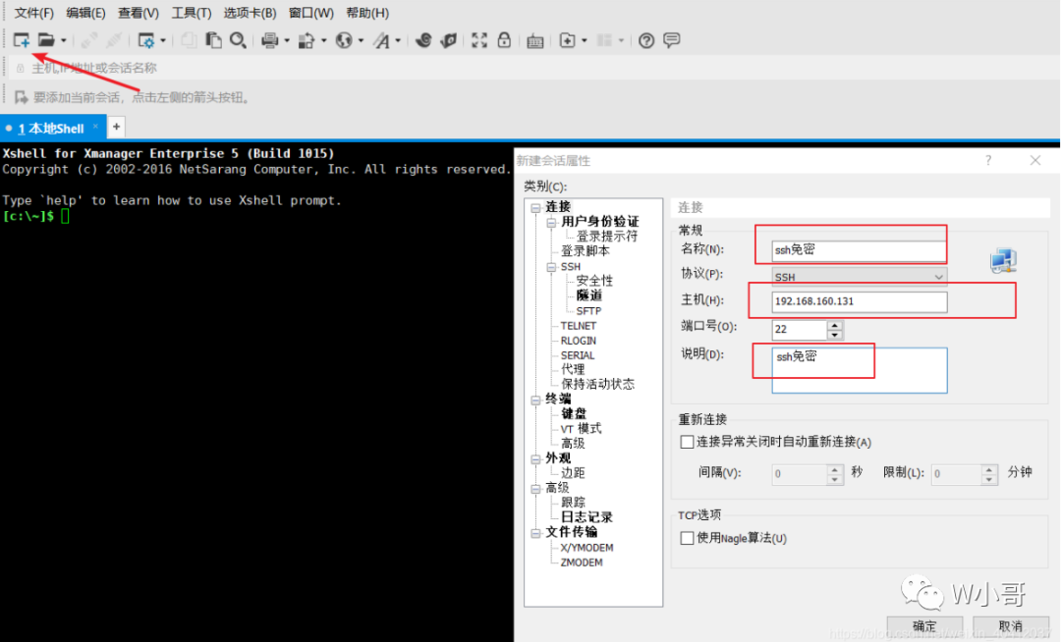This screenshot has height=642, width=1061.
Task: Enable 使用Nagle算法 checkbox
Action: click(x=687, y=538)
